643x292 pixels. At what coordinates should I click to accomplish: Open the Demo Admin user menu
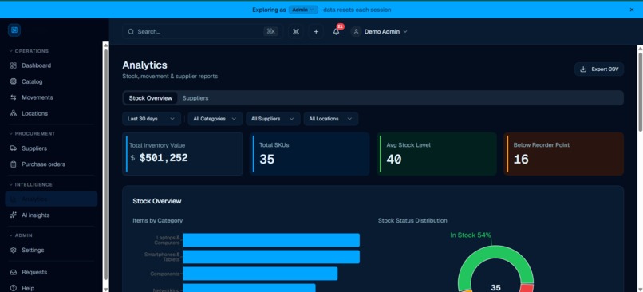(380, 32)
